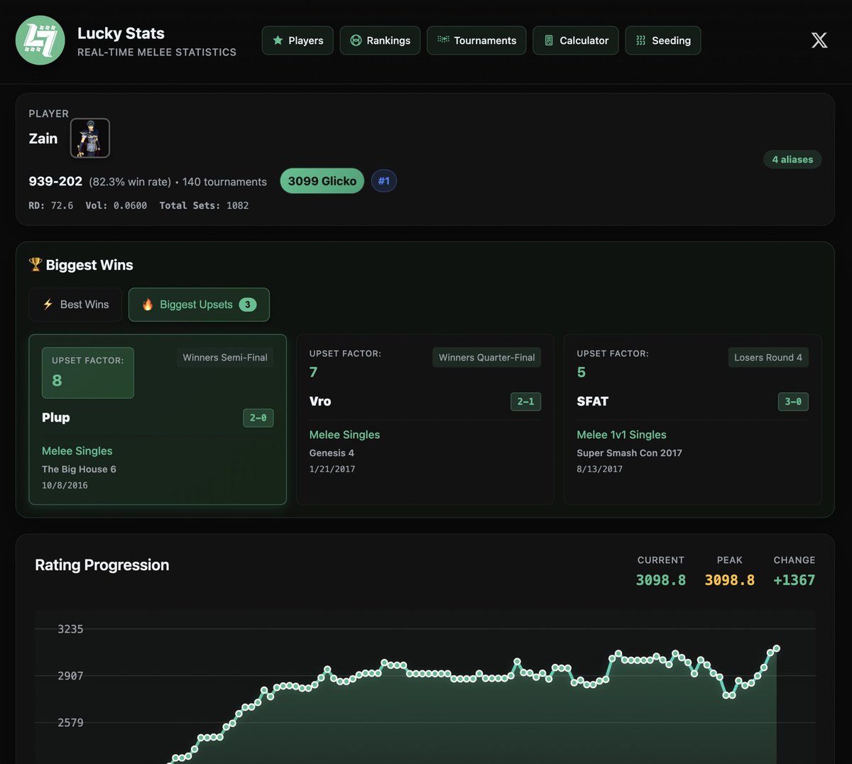Click the trophy icon beside Biggest Wins

pos(35,264)
